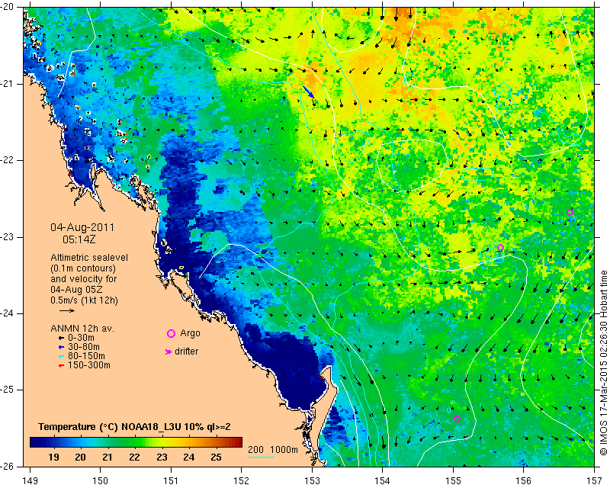Click the longitude axis label 149
Viewport: 610px width, 488px height.
30,481
